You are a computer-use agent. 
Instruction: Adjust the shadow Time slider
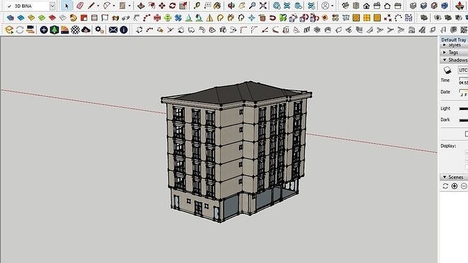click(x=464, y=78)
